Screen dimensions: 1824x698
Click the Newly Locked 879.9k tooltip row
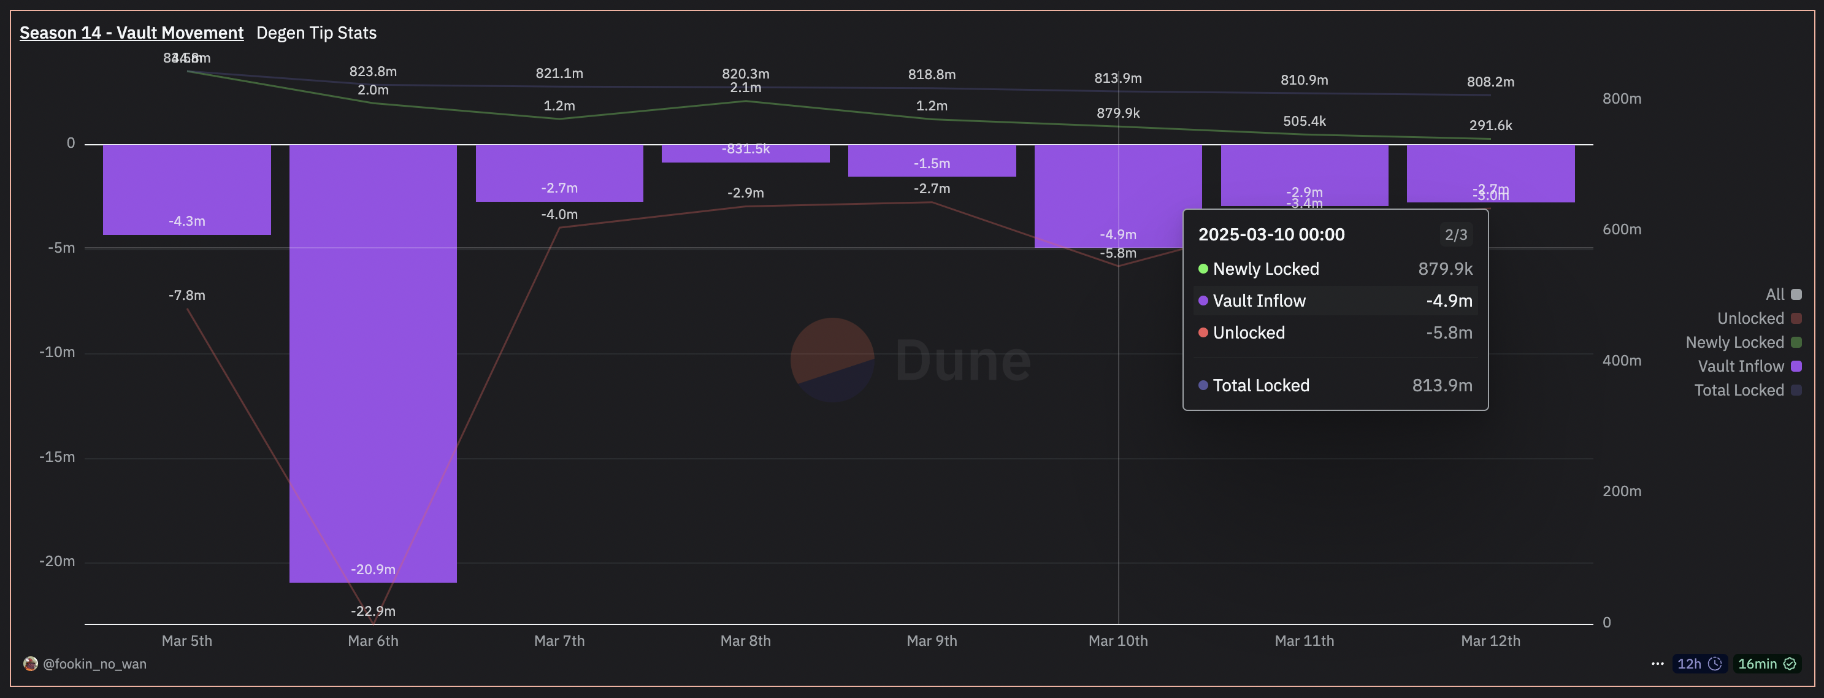click(x=1335, y=269)
